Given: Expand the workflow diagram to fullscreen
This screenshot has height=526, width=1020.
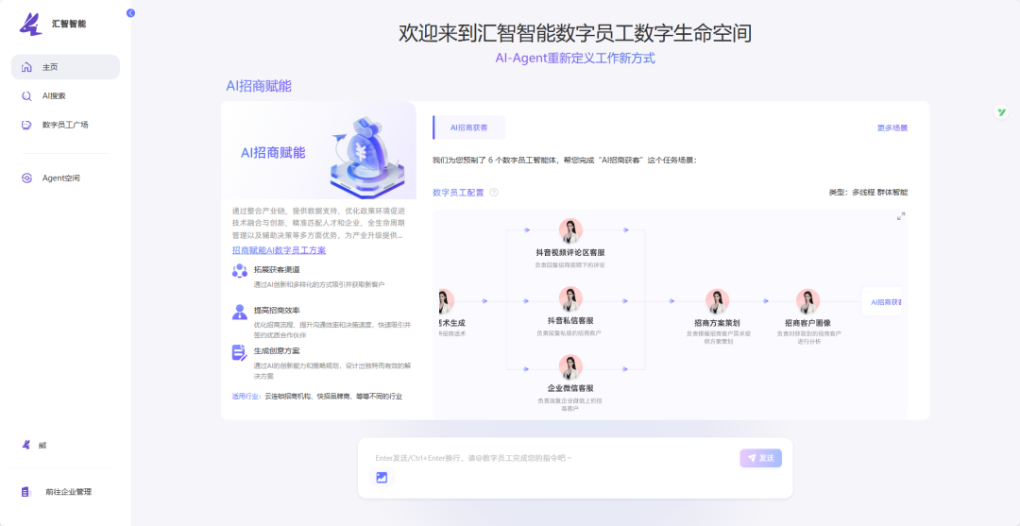Looking at the screenshot, I should (x=900, y=216).
